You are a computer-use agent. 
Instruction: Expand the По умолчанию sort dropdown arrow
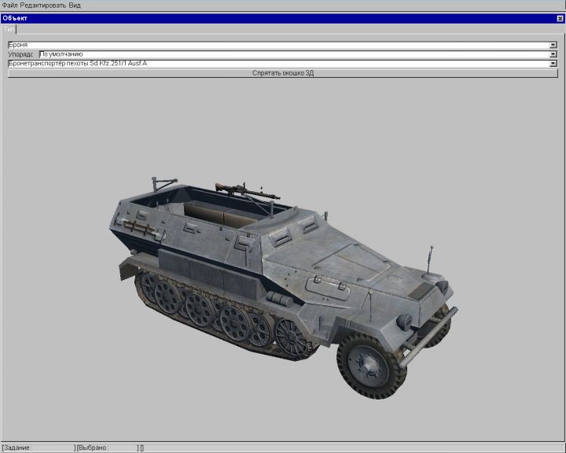point(553,54)
